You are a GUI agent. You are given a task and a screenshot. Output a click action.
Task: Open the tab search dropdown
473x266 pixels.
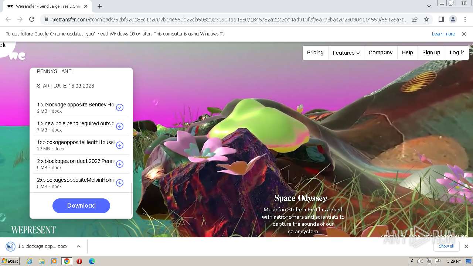[x=429, y=6]
